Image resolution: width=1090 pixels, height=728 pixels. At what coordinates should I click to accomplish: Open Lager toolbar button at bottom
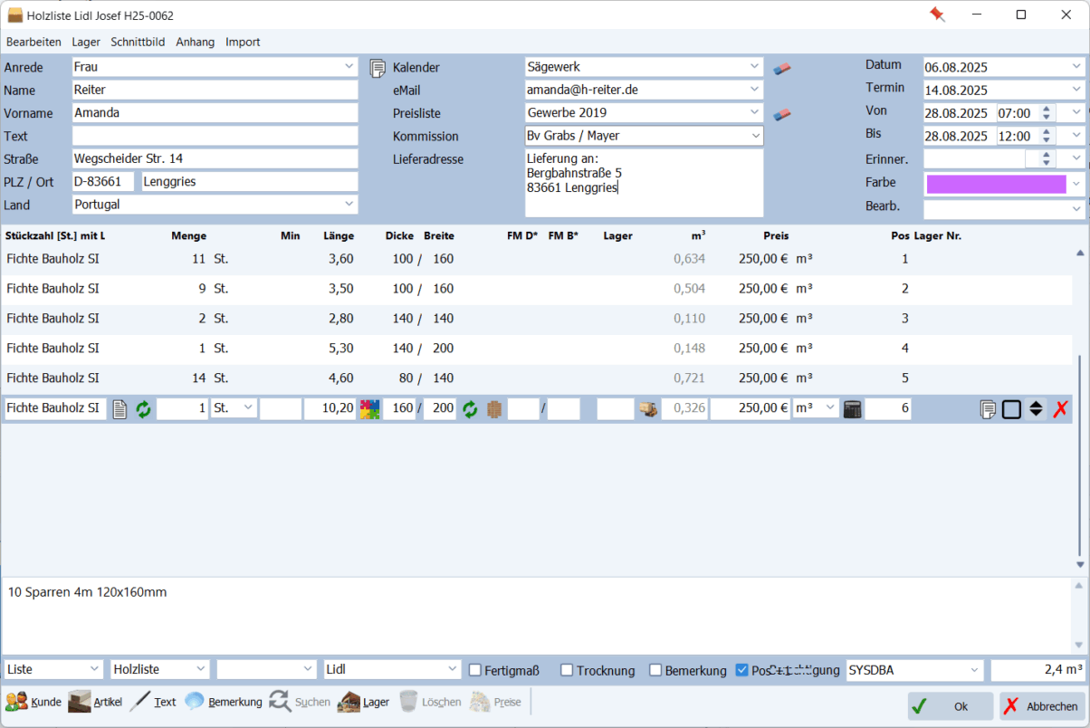(363, 702)
